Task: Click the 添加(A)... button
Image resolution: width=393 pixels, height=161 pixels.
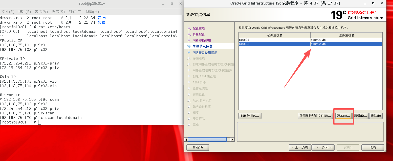Action: 343,116
